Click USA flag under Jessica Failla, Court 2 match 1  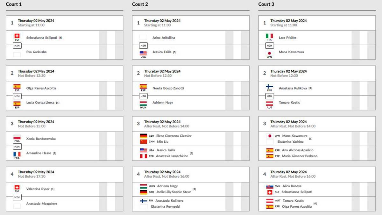(143, 53)
